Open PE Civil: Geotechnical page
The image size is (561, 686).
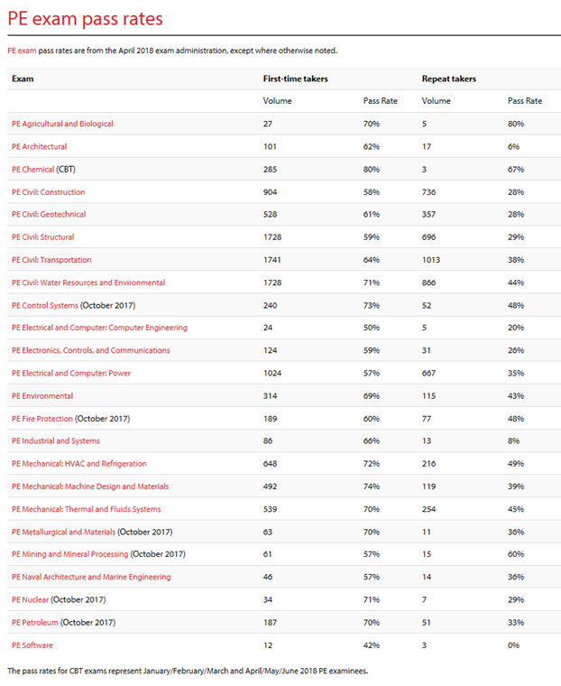49,215
